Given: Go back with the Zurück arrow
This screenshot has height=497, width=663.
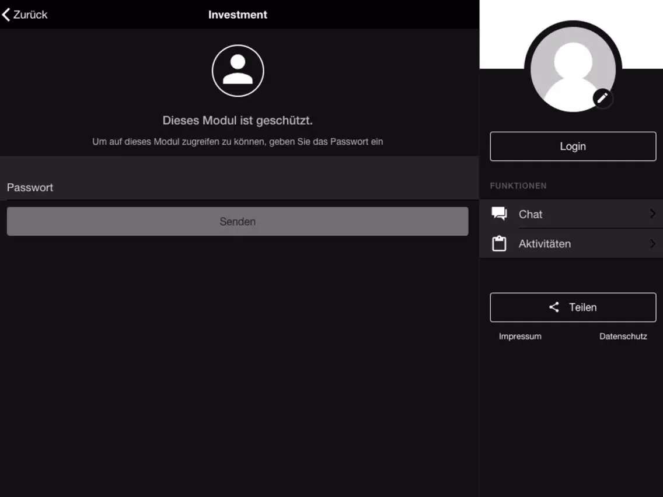Looking at the screenshot, I should coord(6,15).
